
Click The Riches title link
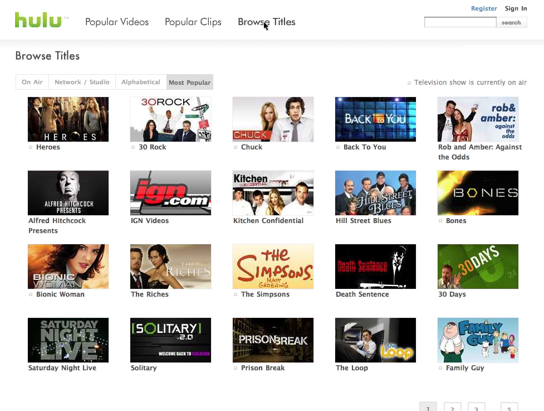(x=150, y=294)
